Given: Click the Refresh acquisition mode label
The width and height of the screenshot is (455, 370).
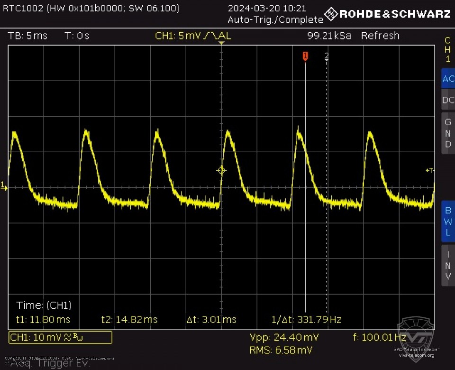Looking at the screenshot, I should [x=380, y=36].
